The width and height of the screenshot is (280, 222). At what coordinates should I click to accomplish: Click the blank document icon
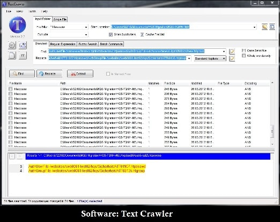point(12,55)
